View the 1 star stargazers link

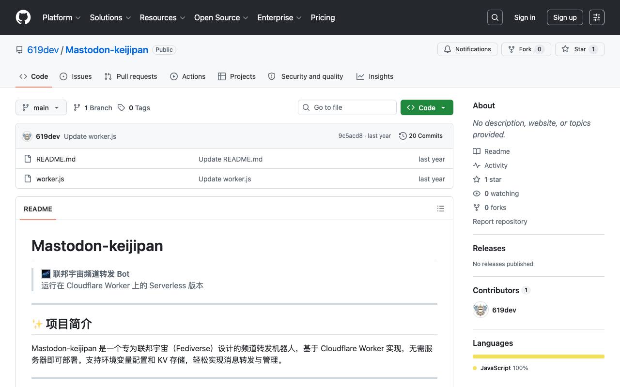[x=487, y=179]
